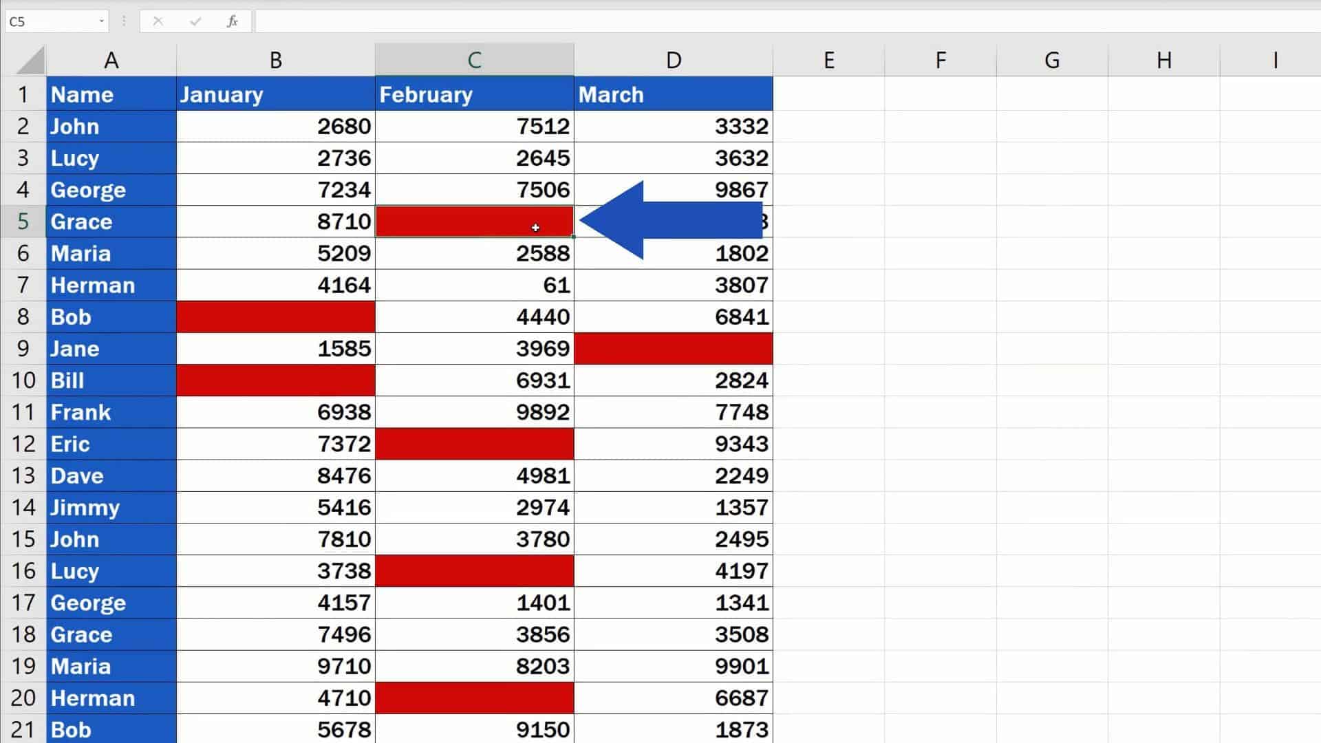Viewport: 1321px width, 743px height.
Task: Select cell containing 8710 for Grace
Action: pos(275,222)
